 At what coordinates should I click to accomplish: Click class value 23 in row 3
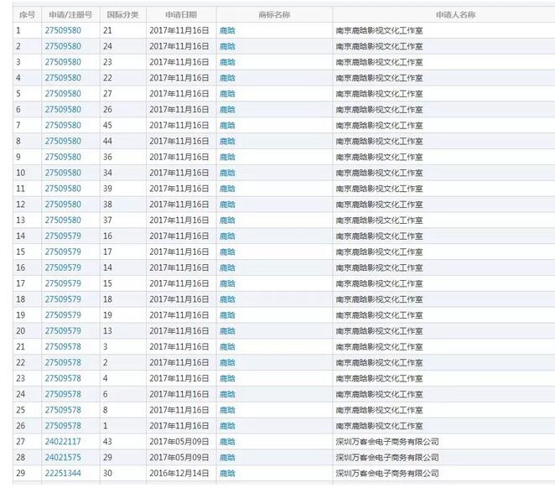[107, 62]
